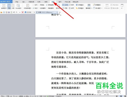Close the 新建 DOCX 文档.docx tab
Screen dimensions: 127x97
[57, 12]
